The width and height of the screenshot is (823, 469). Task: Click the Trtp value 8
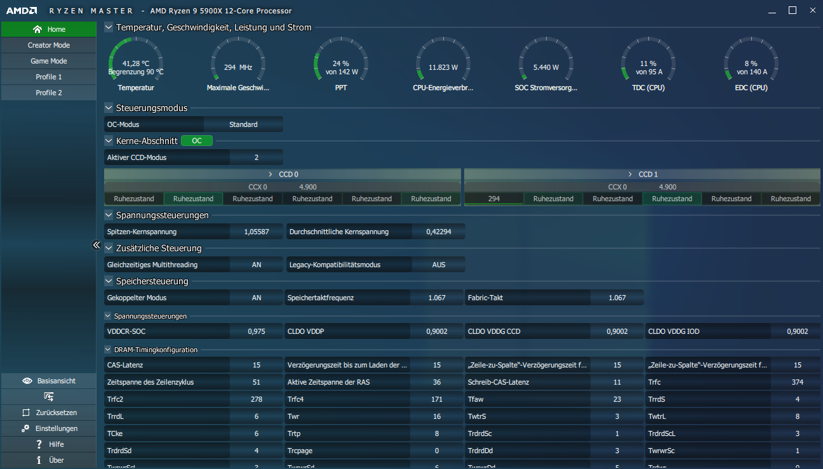tap(437, 433)
